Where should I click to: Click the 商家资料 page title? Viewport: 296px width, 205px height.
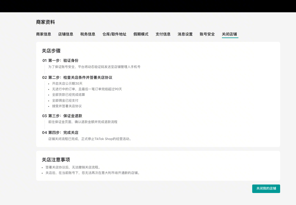pyautogui.click(x=45, y=22)
